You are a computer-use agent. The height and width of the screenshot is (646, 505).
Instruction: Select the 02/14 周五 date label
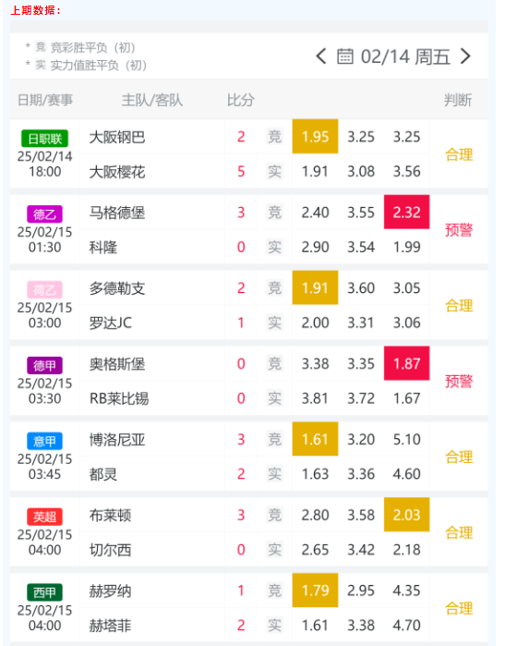[405, 56]
